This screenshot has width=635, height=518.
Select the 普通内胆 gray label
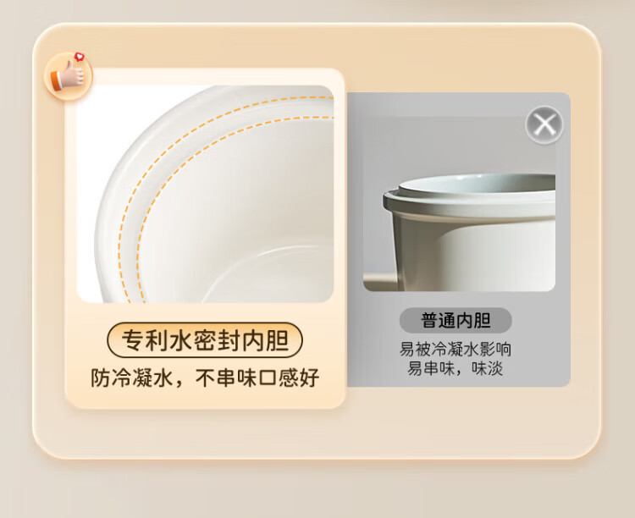click(456, 320)
